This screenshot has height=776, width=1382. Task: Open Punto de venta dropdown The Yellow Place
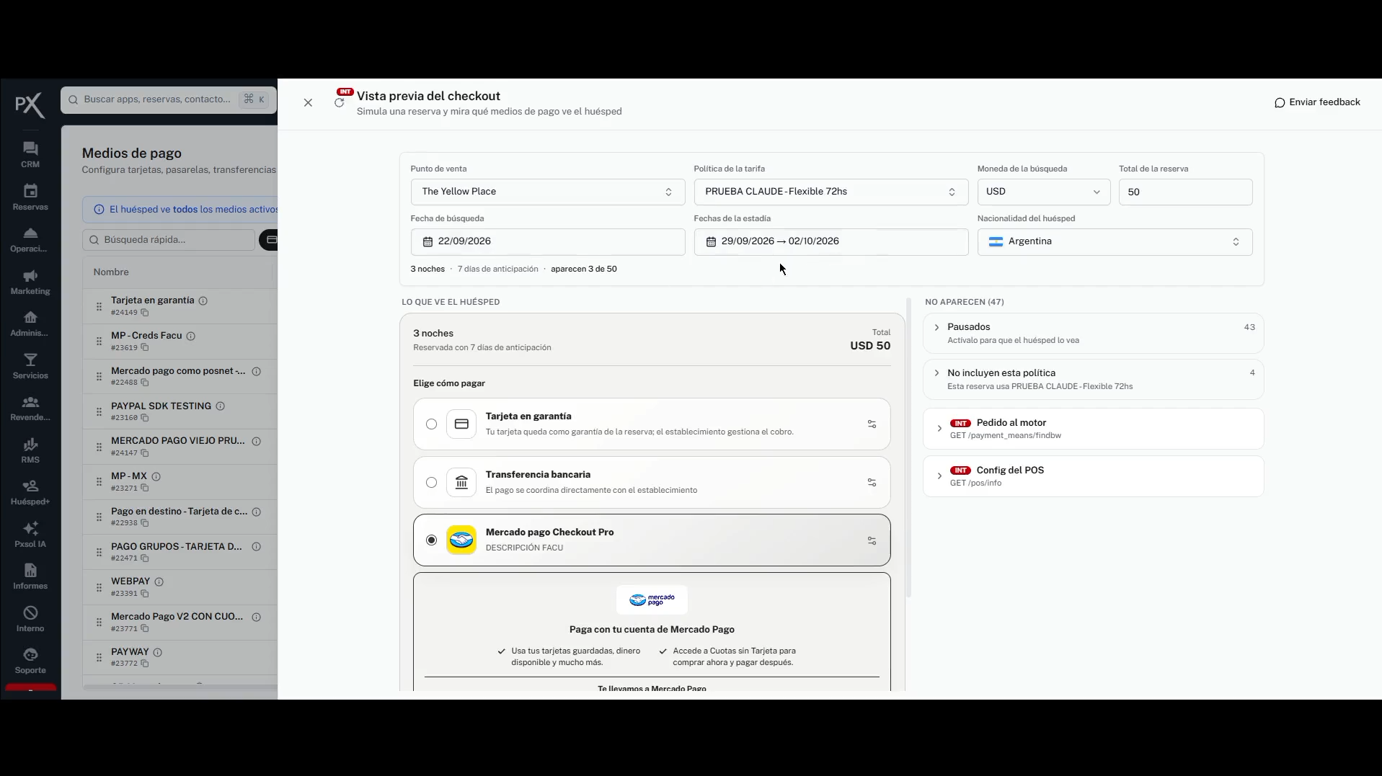pos(547,192)
